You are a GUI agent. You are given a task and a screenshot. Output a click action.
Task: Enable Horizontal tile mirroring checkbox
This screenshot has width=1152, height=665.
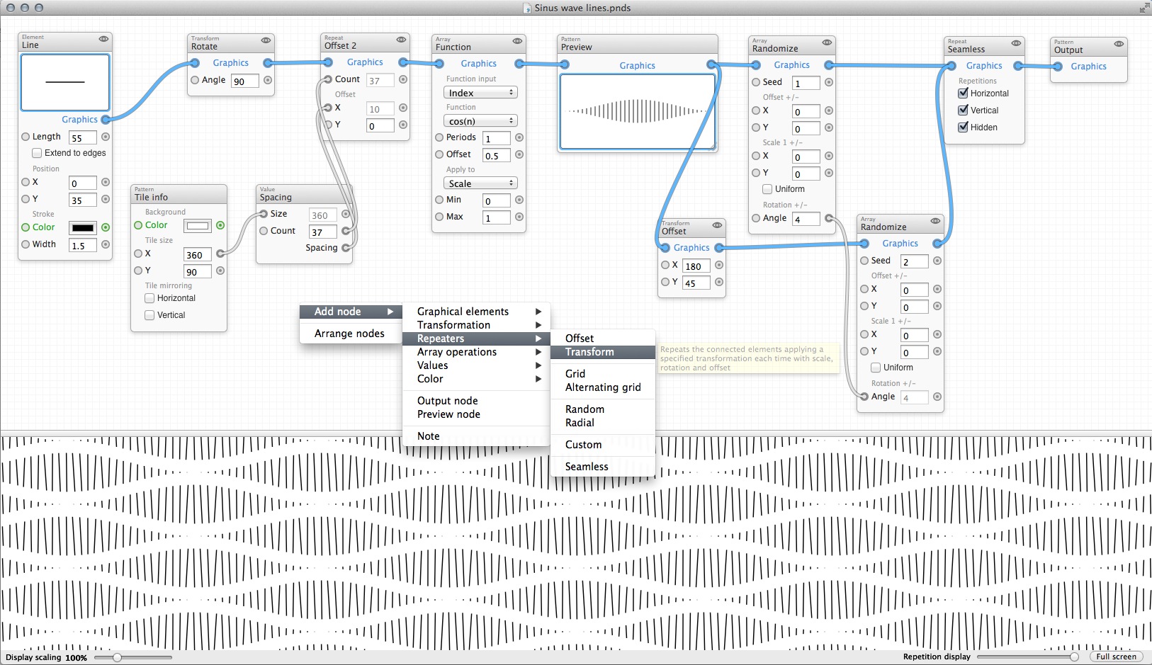149,298
